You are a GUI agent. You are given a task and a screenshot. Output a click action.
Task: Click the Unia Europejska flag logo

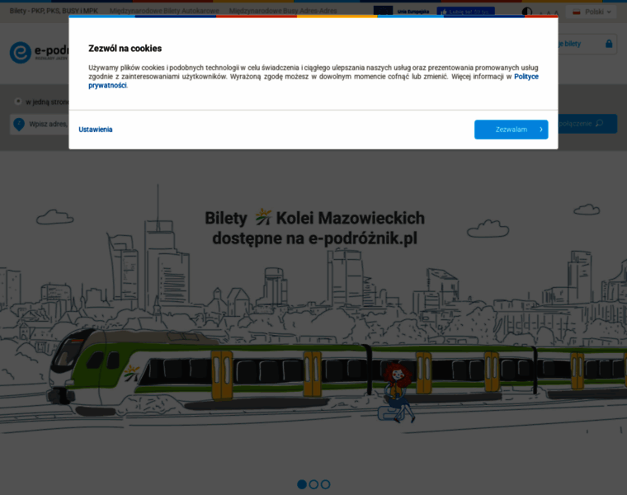point(383,11)
